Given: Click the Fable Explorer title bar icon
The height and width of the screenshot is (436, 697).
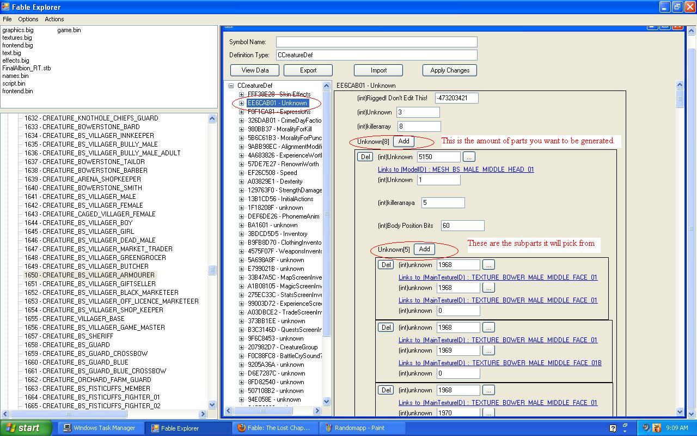Looking at the screenshot, I should [6, 7].
